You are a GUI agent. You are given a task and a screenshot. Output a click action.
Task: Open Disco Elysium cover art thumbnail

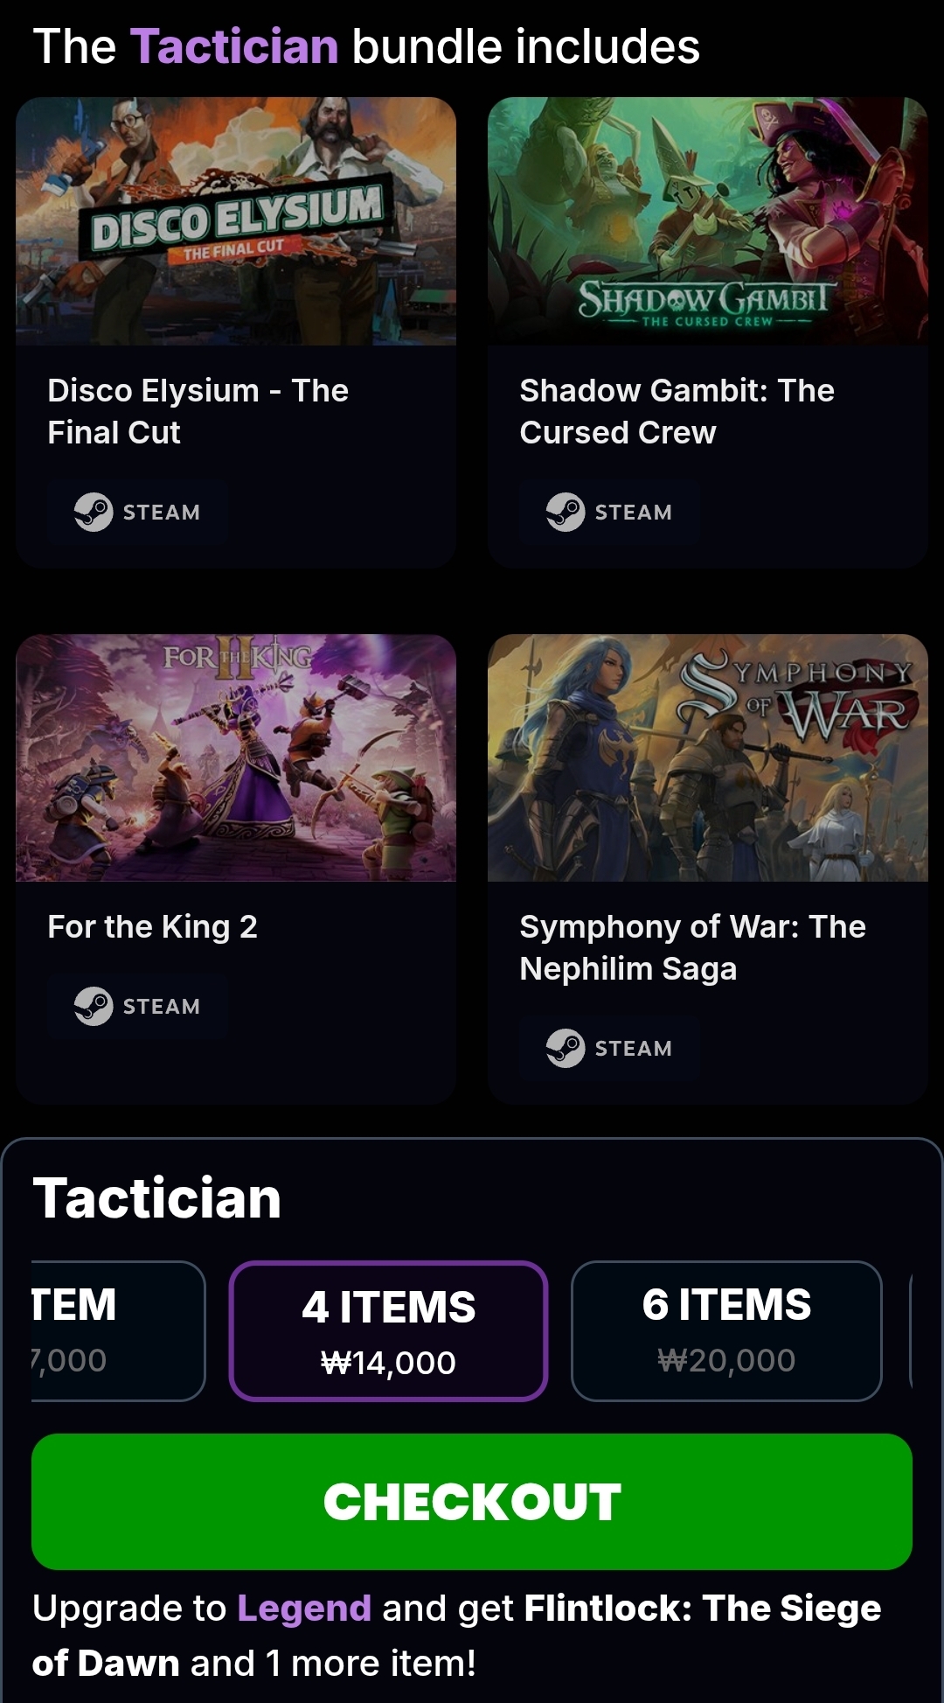click(236, 221)
